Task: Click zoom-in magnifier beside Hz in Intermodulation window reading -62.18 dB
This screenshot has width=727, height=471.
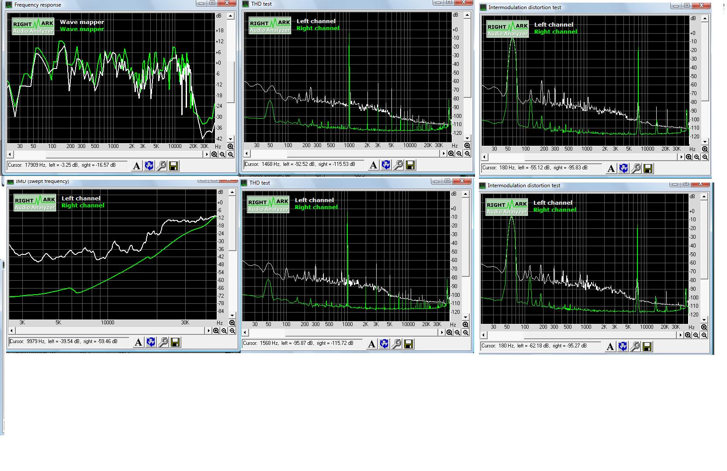Action: [704, 327]
